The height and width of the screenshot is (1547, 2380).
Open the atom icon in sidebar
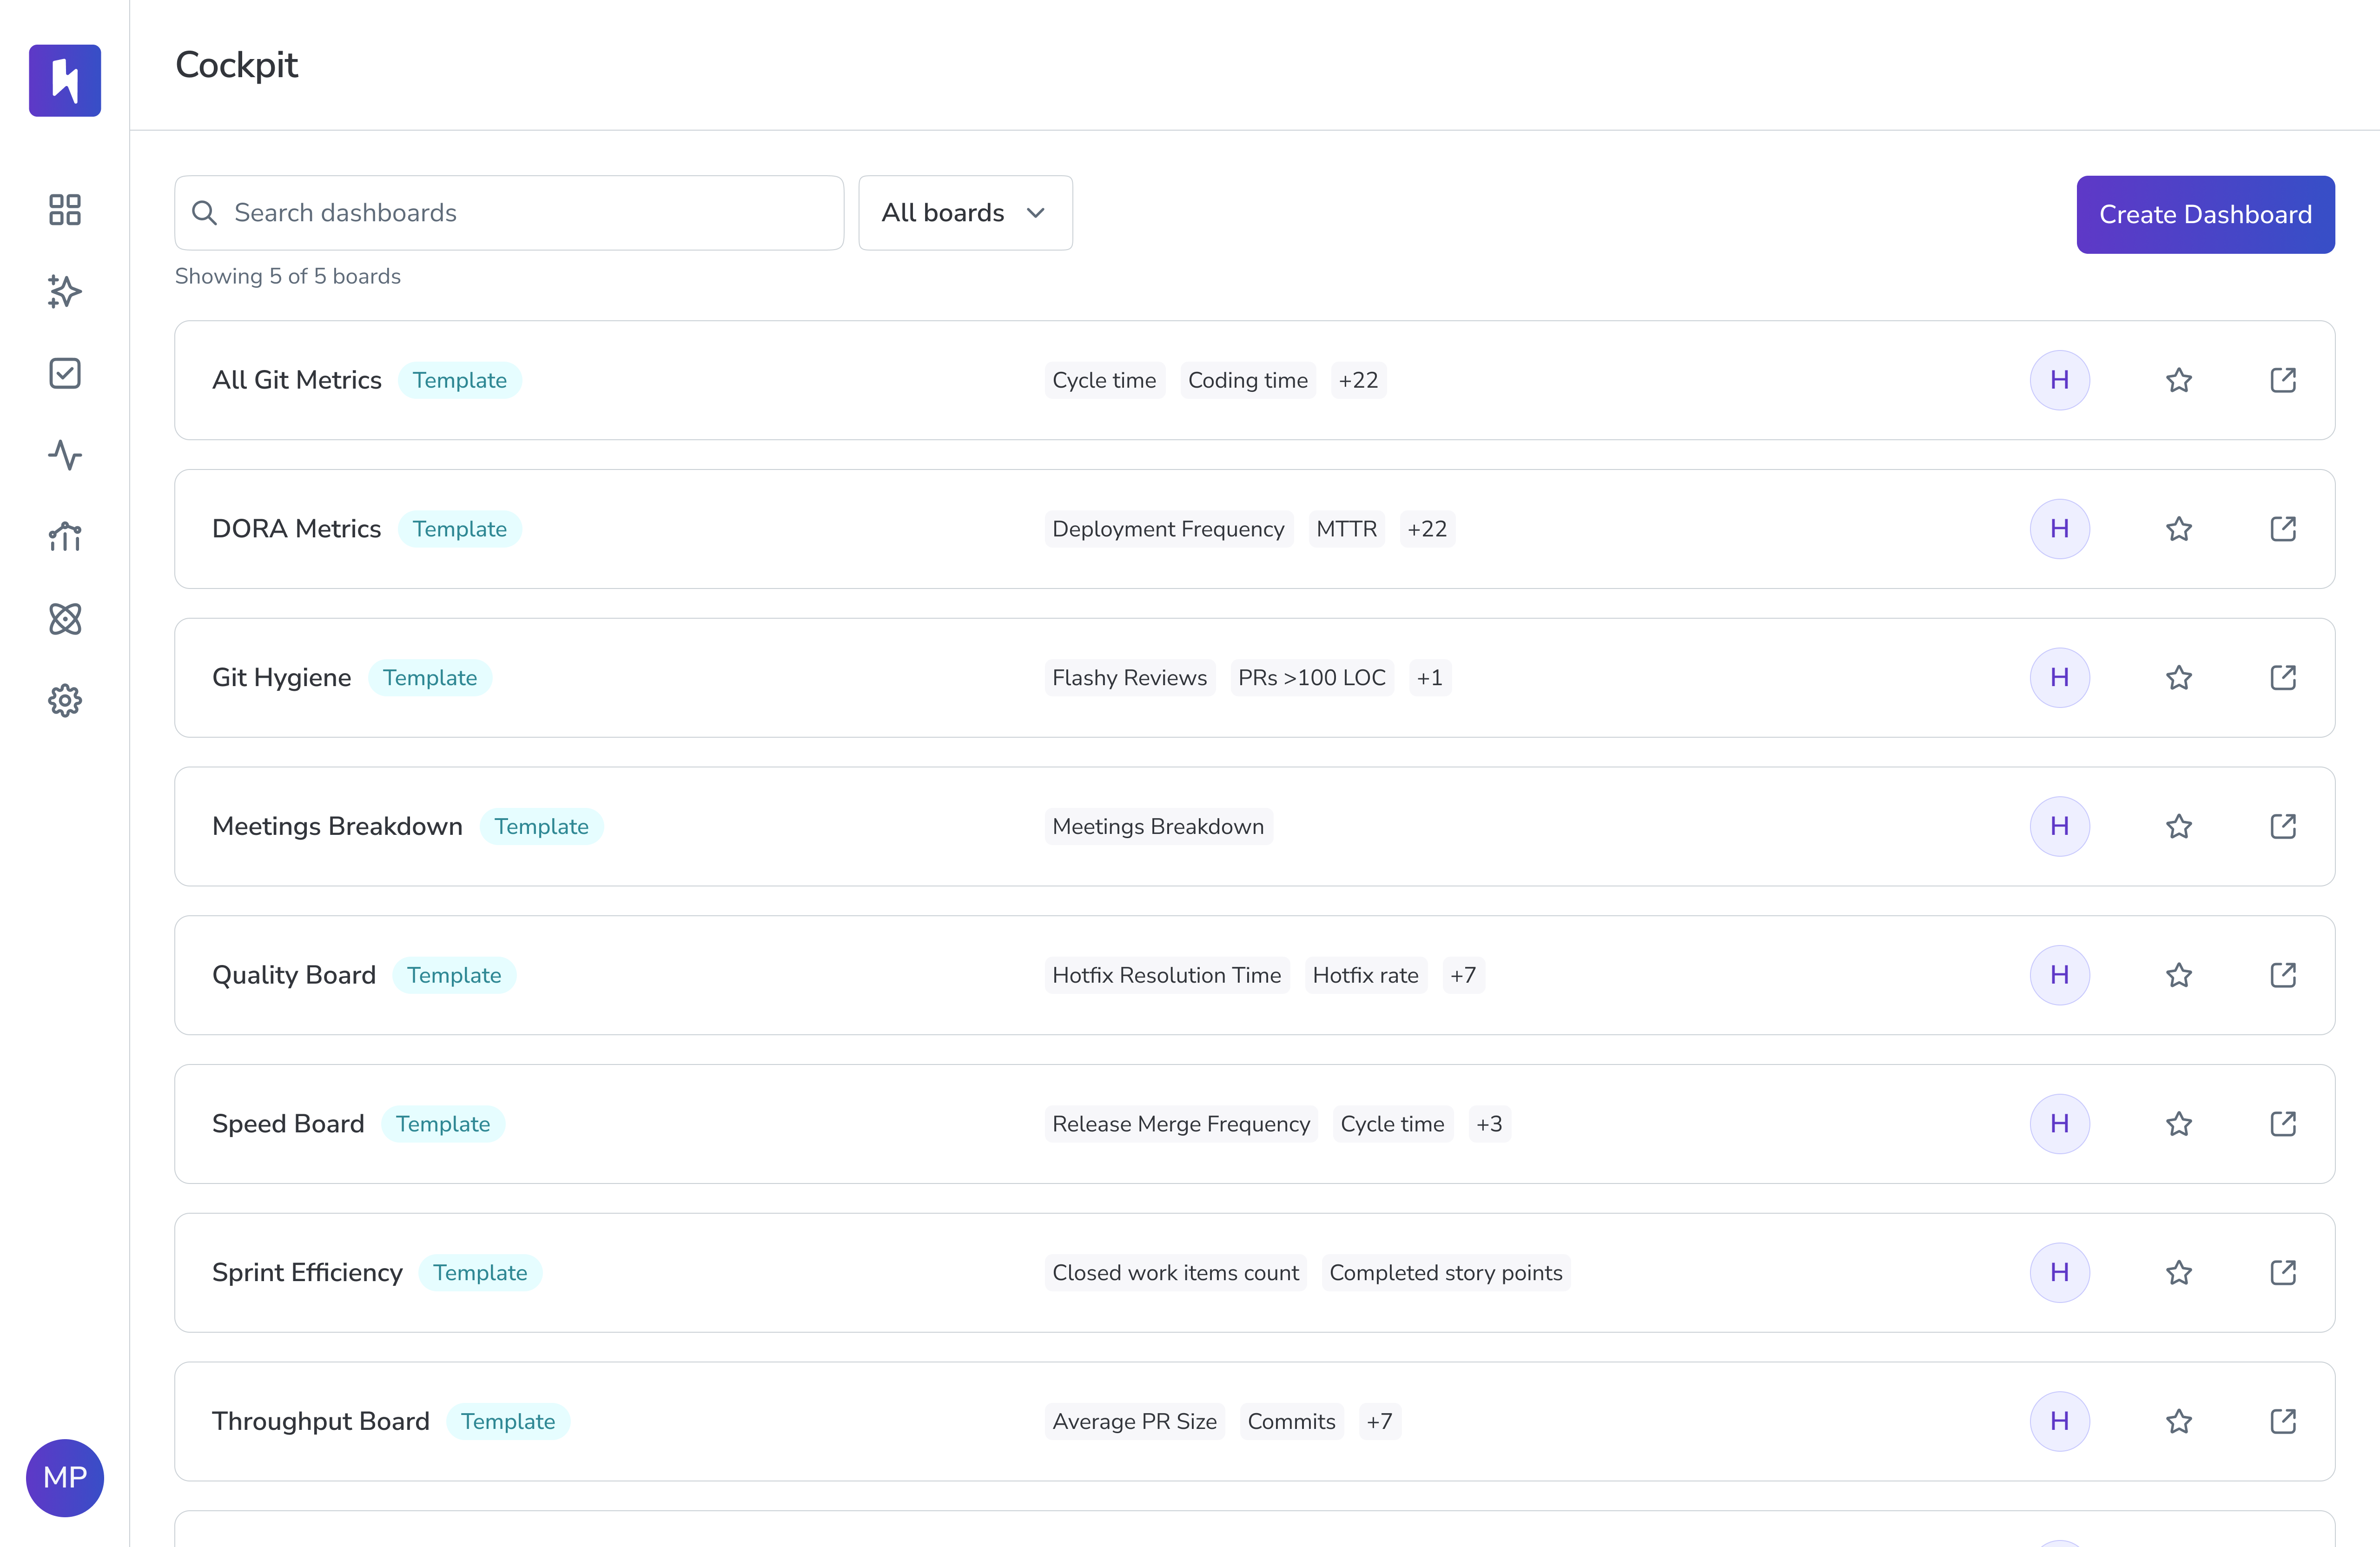tap(65, 619)
